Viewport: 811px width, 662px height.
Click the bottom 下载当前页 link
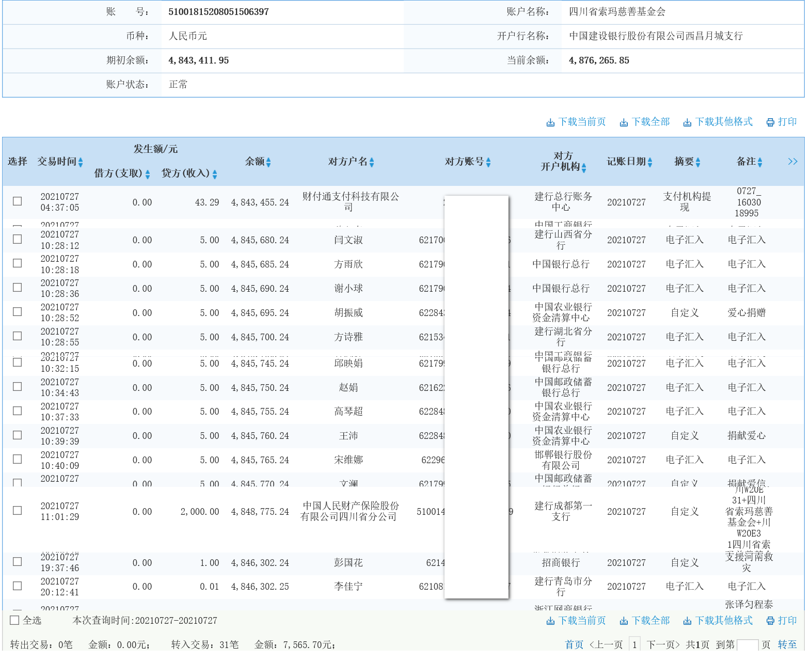click(x=576, y=621)
